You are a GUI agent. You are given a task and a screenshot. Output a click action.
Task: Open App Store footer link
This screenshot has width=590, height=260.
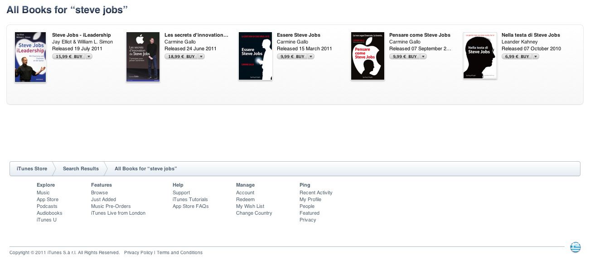[48, 199]
